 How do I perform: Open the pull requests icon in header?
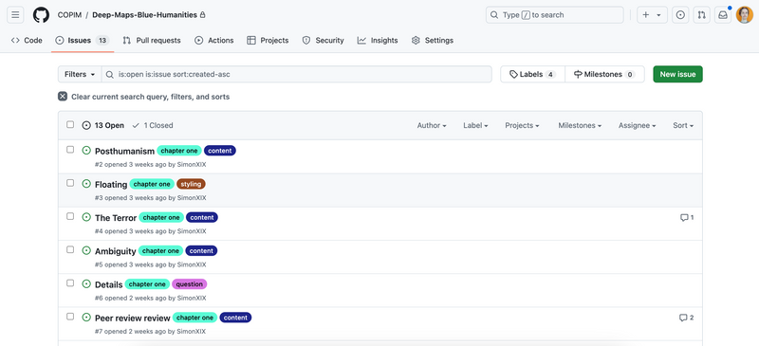coord(701,15)
